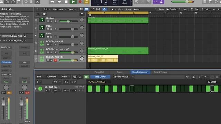Click the Rewind transport button
Image resolution: width=221 pixels, height=124 pixels.
point(52,2)
